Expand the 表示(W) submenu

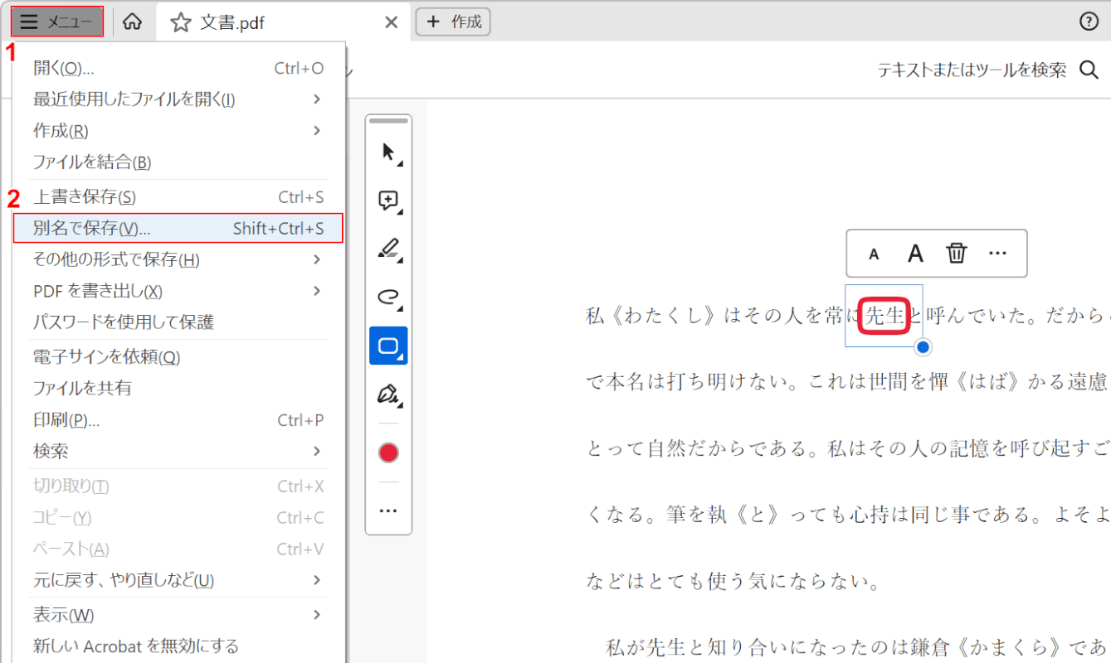click(178, 615)
